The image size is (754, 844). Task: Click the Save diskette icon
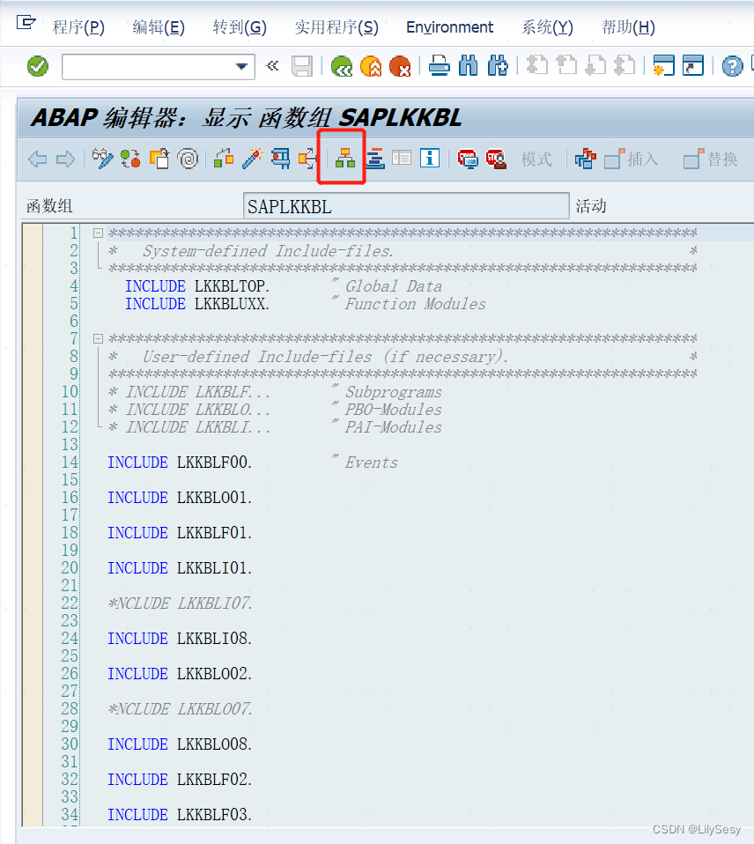coord(300,64)
